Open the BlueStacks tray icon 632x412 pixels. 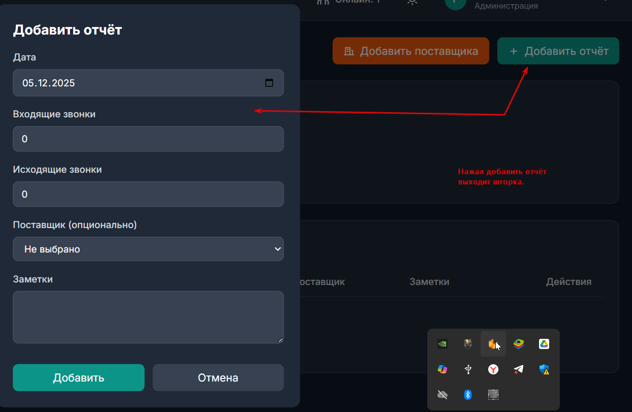click(518, 344)
